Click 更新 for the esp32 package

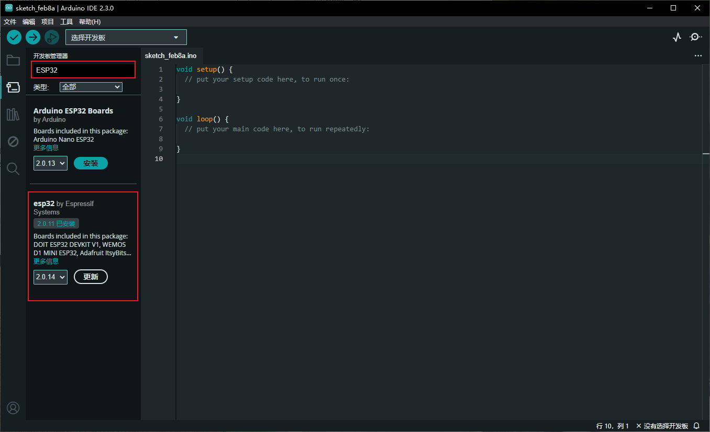pos(91,277)
